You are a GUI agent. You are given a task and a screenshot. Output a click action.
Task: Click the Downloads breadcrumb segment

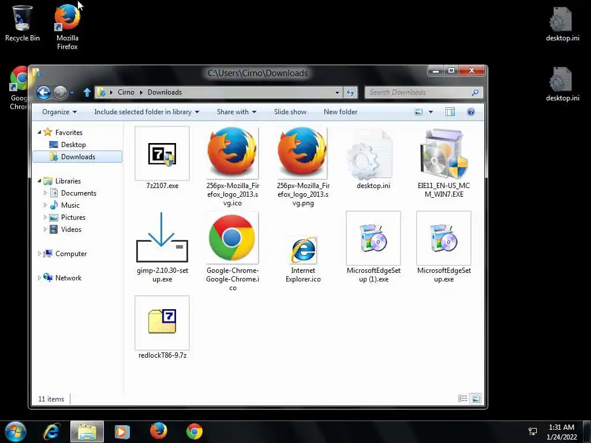click(x=164, y=92)
